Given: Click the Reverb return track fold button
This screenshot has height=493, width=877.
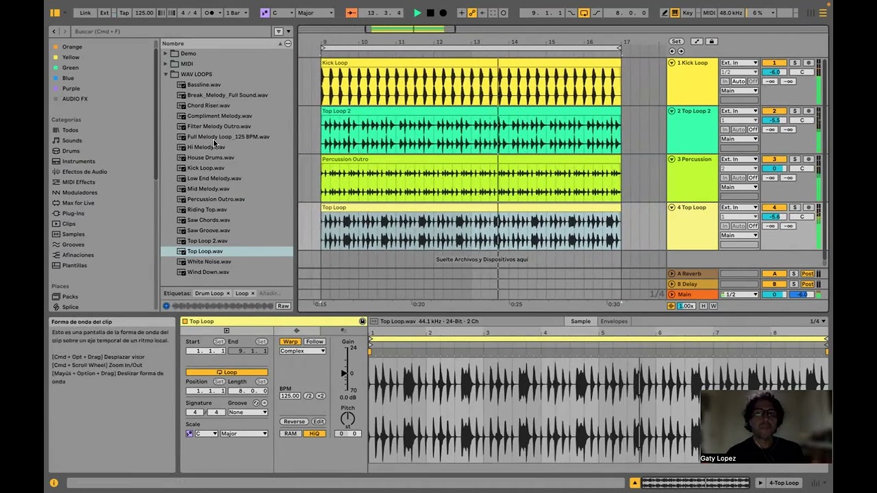Looking at the screenshot, I should coord(671,274).
